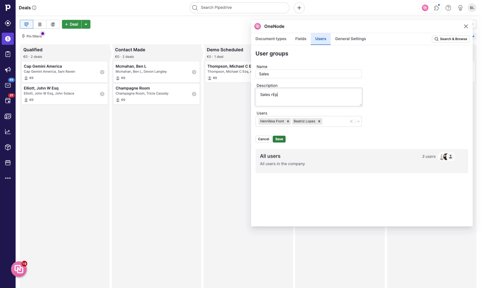This screenshot has height=288, width=481.
Task: Edit the Description text area
Action: (309, 97)
